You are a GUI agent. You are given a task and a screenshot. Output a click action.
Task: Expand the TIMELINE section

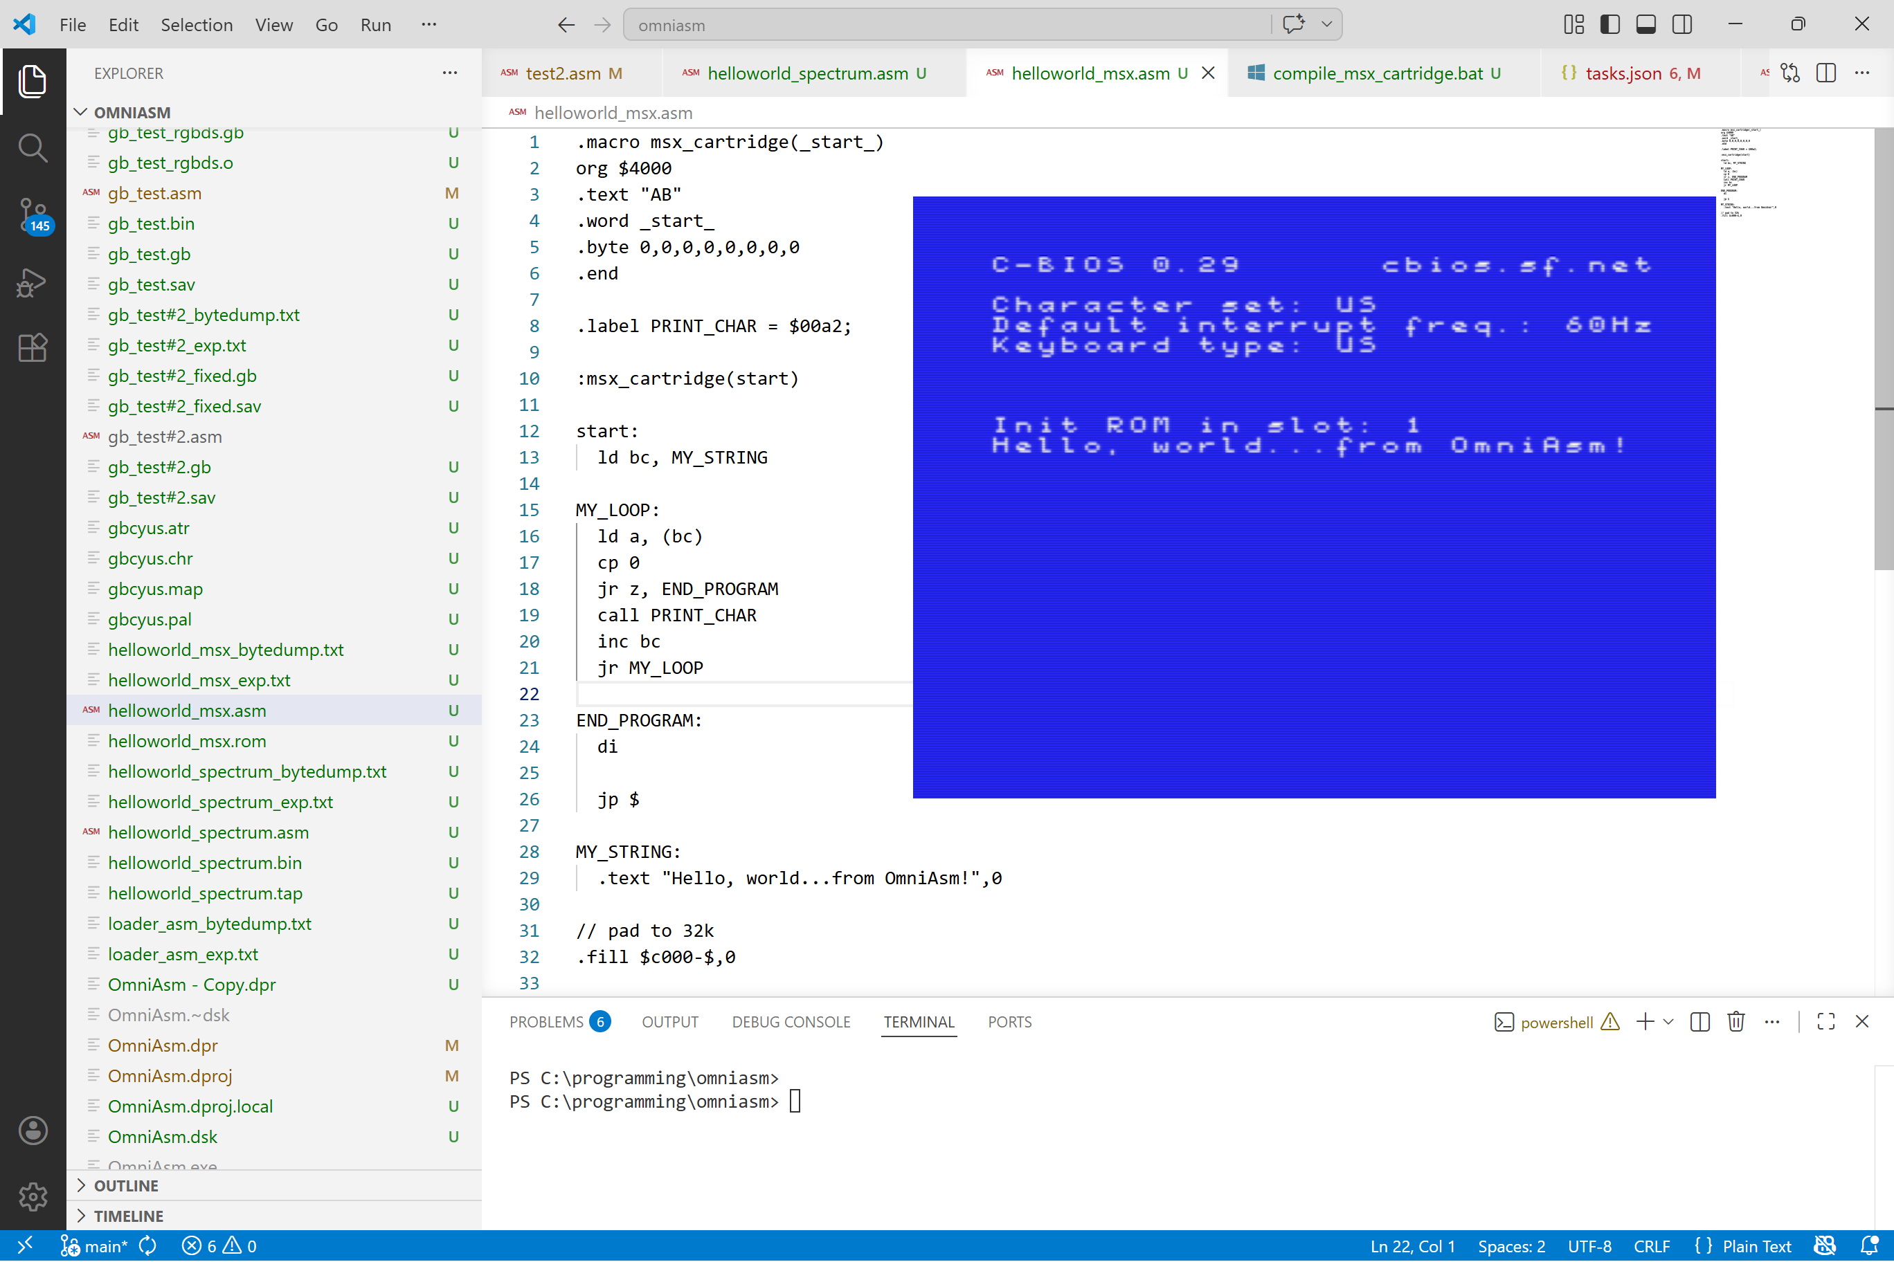coord(128,1216)
